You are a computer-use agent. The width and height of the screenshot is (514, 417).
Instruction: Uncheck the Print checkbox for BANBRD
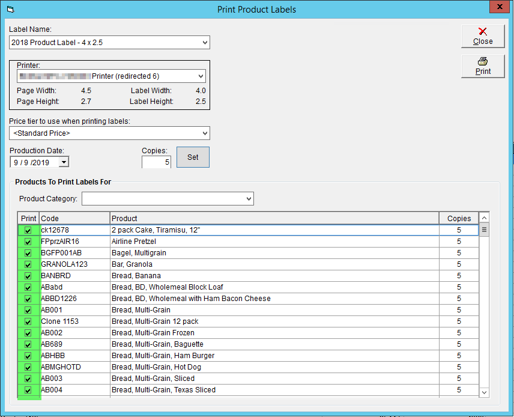click(x=28, y=276)
